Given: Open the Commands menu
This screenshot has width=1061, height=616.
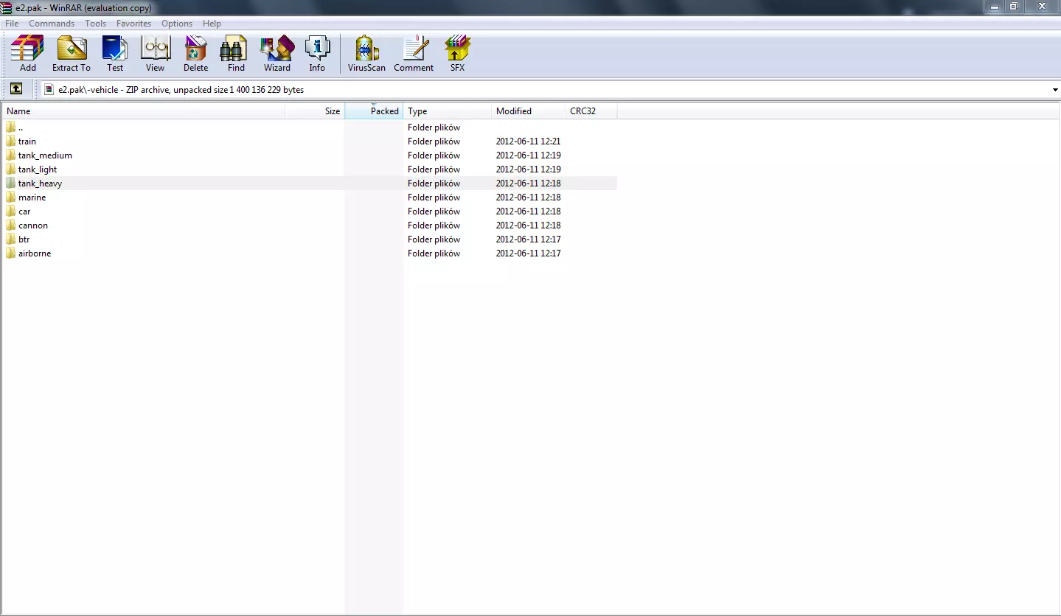Looking at the screenshot, I should tap(52, 24).
